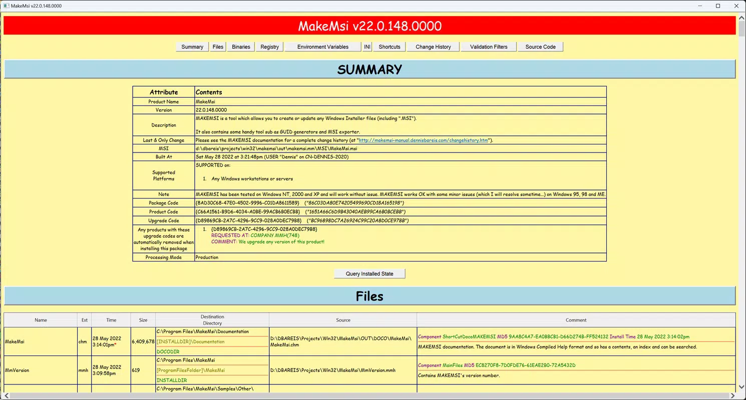Select the 6,409,678 file size cell
The height and width of the screenshot is (400, 746).
point(143,342)
